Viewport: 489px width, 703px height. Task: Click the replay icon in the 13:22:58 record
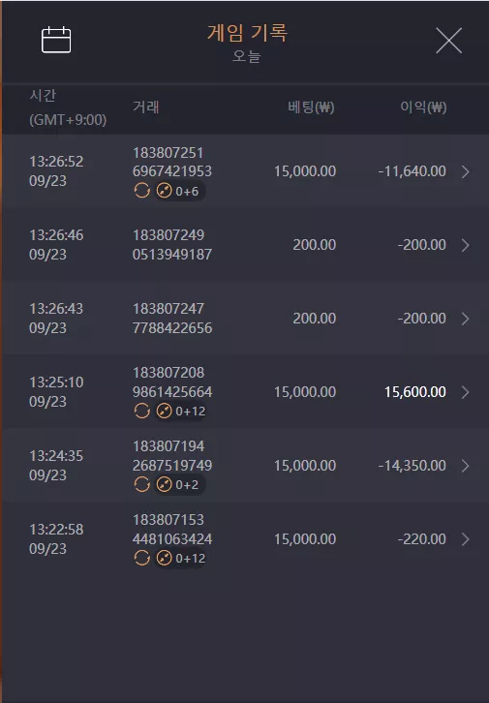click(x=142, y=558)
